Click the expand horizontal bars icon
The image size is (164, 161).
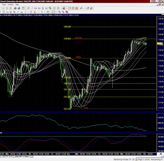(39, 8)
